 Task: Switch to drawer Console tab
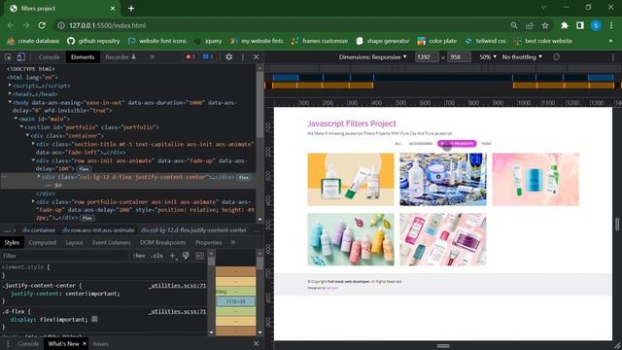[x=28, y=343]
